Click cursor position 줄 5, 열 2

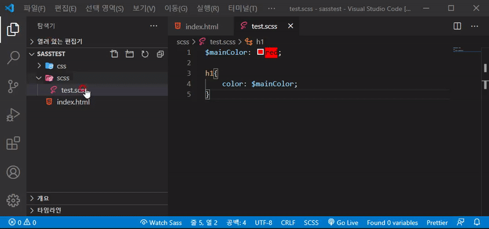point(204,222)
